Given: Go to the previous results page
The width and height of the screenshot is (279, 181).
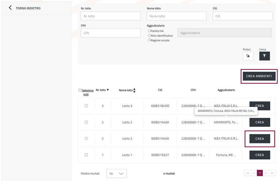Looking at the screenshot, I should point(254,173).
